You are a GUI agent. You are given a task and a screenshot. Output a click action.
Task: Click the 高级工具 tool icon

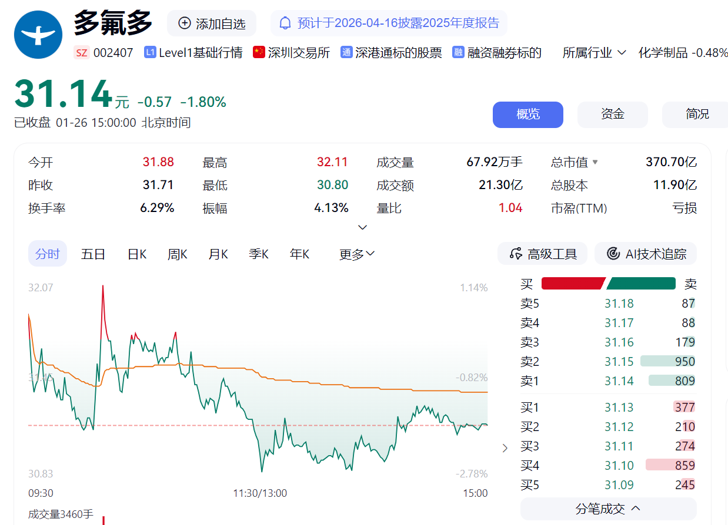point(516,254)
